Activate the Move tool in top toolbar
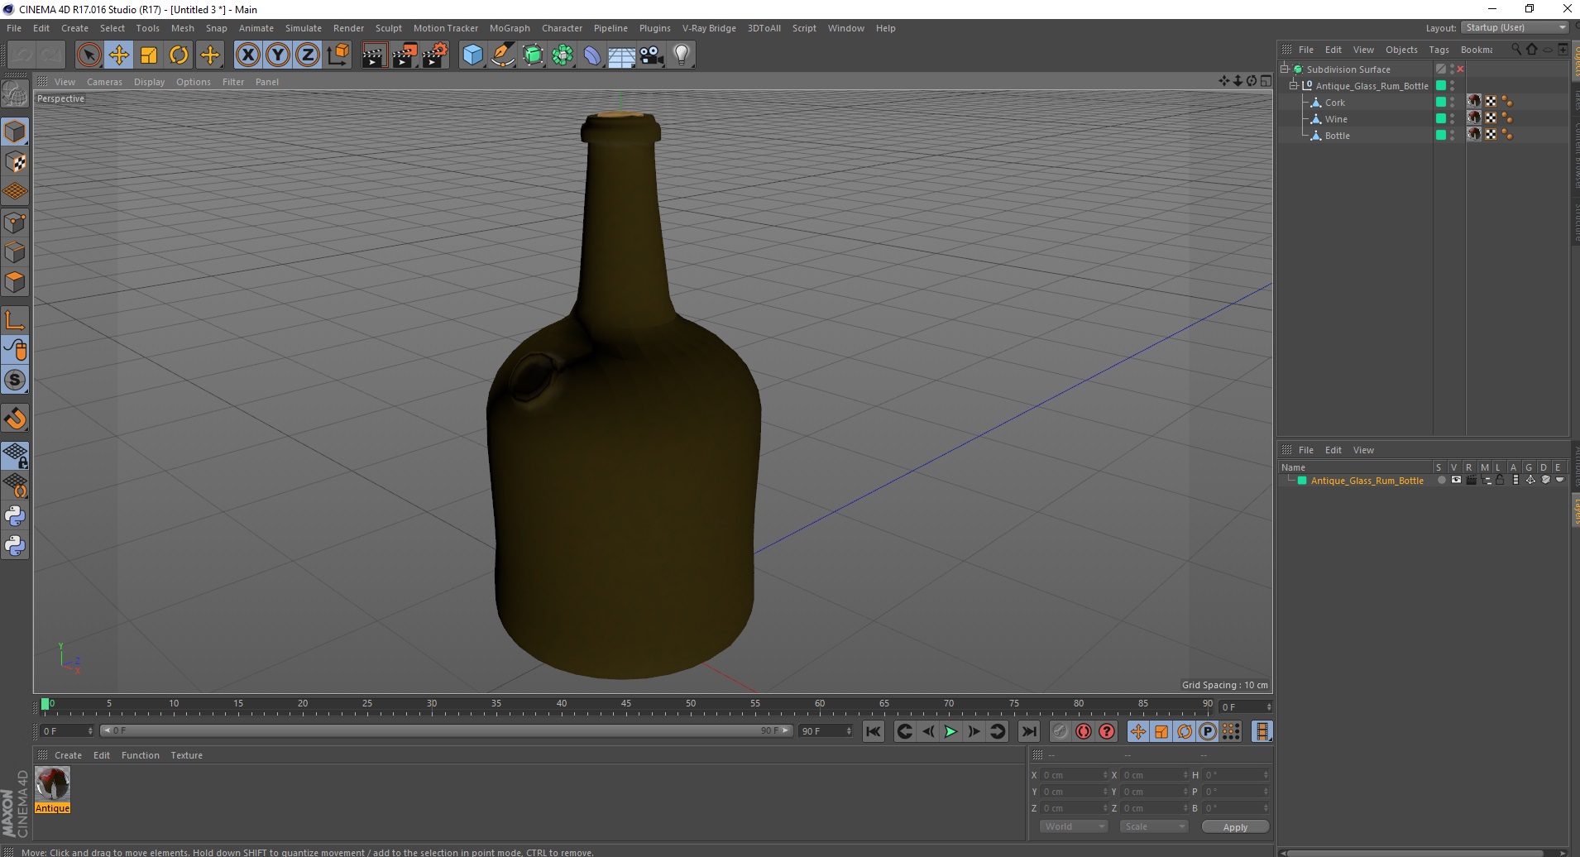Viewport: 1580px width, 857px height. (x=119, y=55)
